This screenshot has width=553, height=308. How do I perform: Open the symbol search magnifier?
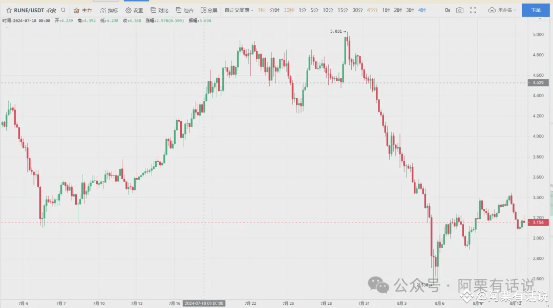tap(63, 10)
